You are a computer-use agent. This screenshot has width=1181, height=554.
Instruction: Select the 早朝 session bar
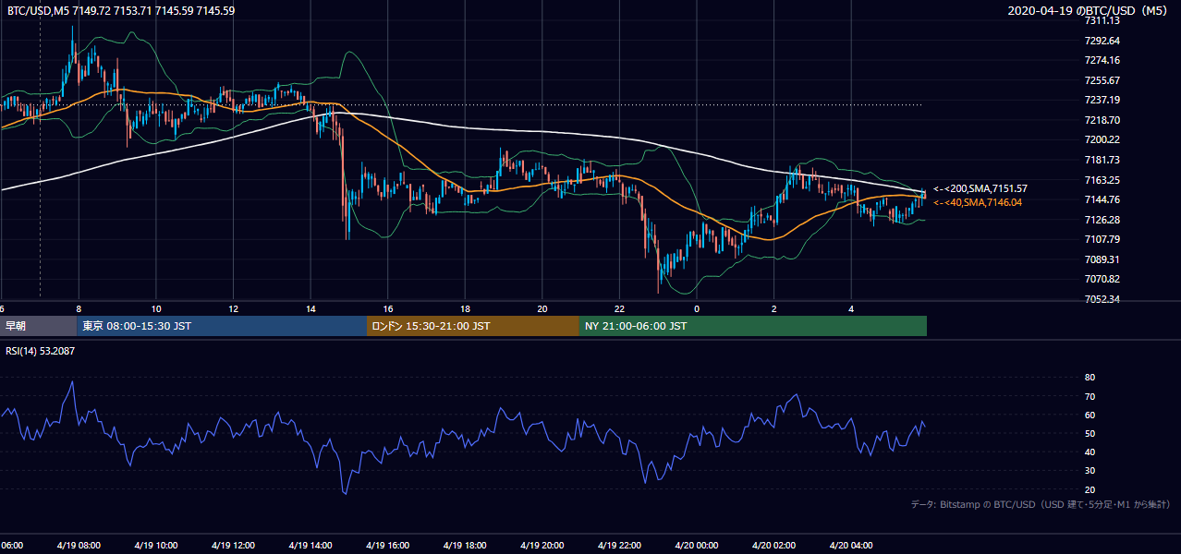point(38,326)
